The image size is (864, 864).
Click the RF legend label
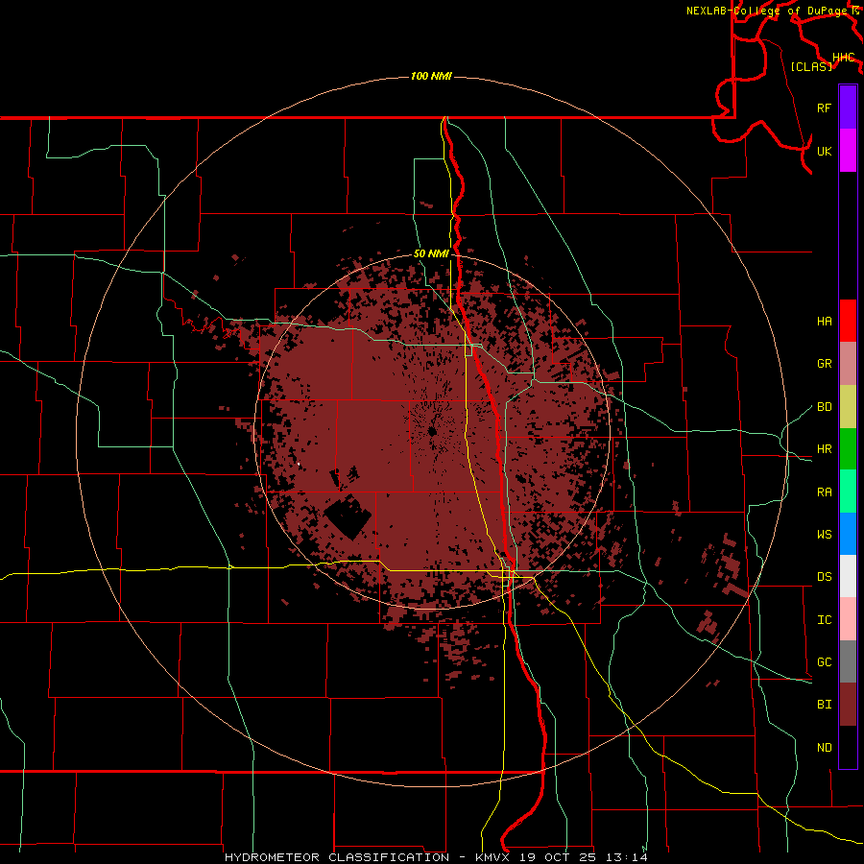(825, 108)
